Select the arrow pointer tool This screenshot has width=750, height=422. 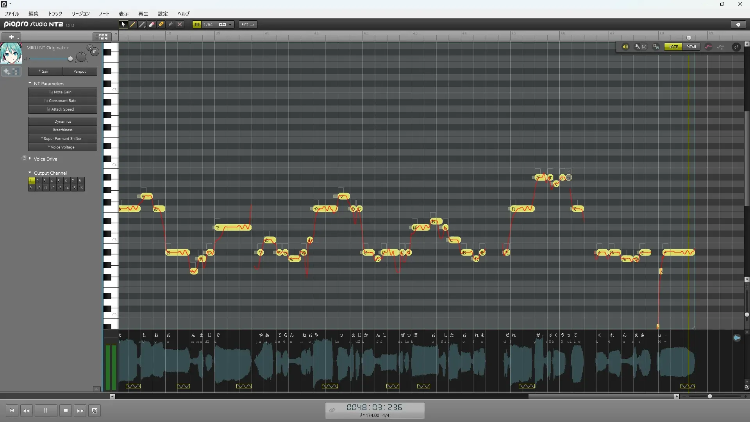pos(123,24)
